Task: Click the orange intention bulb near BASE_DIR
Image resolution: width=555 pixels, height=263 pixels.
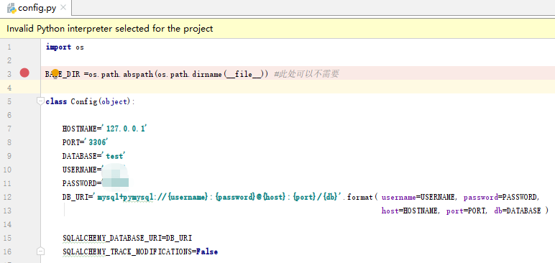Action: pos(55,73)
